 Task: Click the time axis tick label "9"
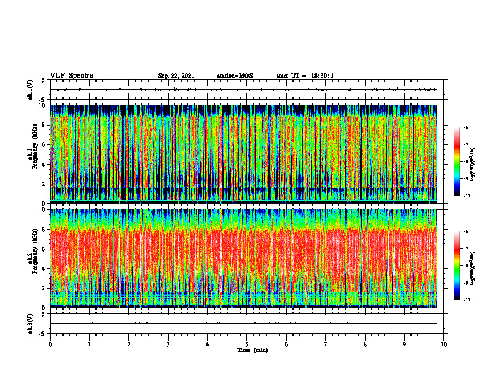click(404, 344)
